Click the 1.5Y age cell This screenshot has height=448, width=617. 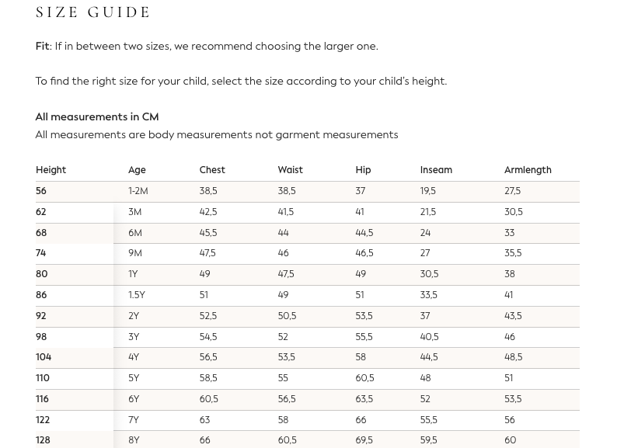[137, 295]
